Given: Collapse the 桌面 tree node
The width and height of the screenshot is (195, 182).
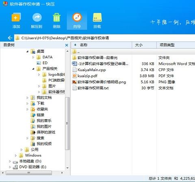Looking at the screenshot, I should pos(28,51).
